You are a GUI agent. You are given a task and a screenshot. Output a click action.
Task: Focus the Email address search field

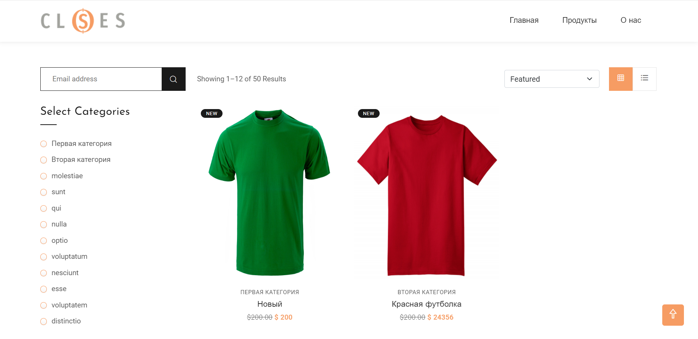[x=101, y=79]
